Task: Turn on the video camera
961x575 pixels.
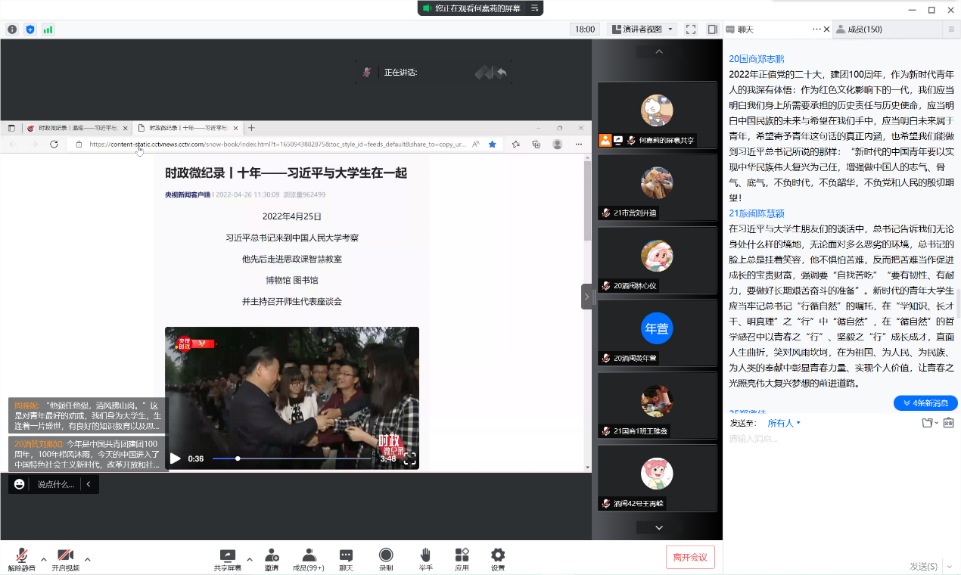Action: [x=65, y=558]
